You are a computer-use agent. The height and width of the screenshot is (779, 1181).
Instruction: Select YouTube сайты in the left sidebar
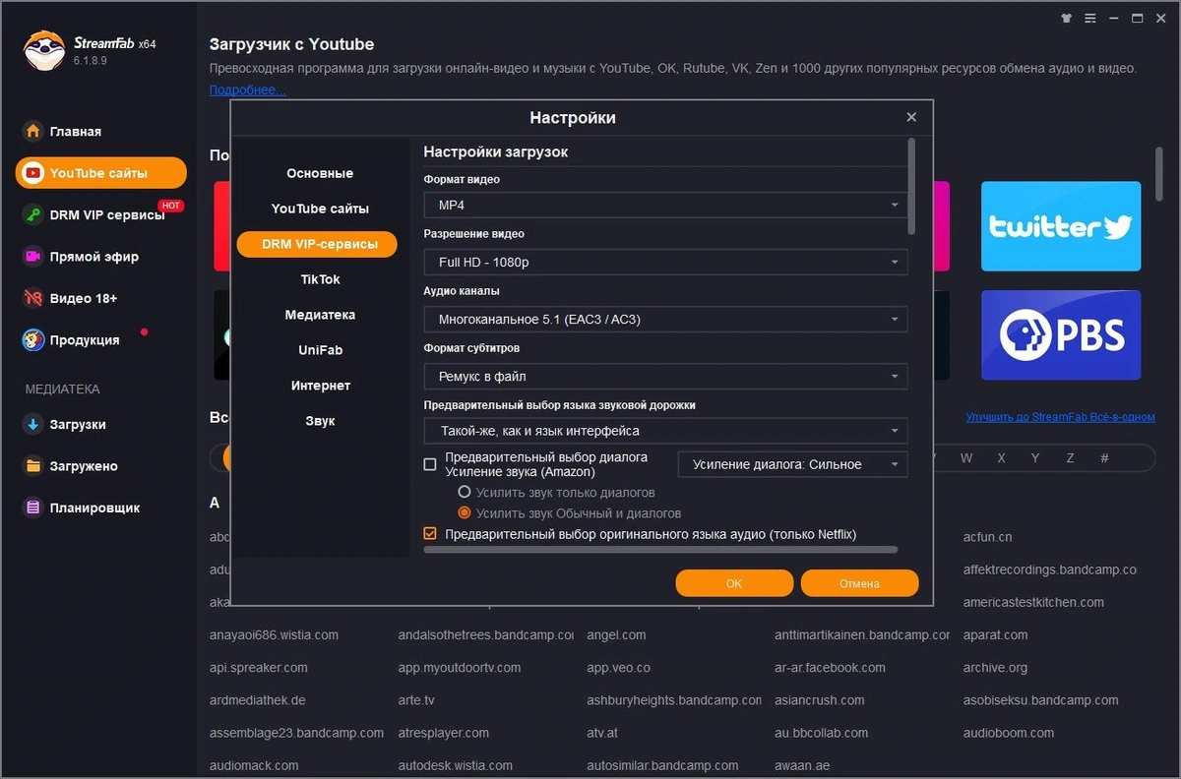(100, 173)
